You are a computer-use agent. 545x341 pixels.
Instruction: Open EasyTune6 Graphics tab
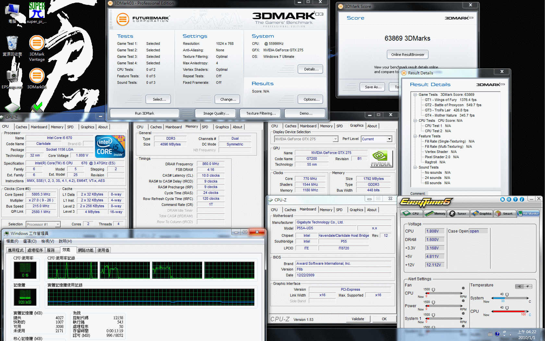point(482,213)
